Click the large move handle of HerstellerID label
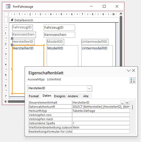141x142 pixels. 12,38
